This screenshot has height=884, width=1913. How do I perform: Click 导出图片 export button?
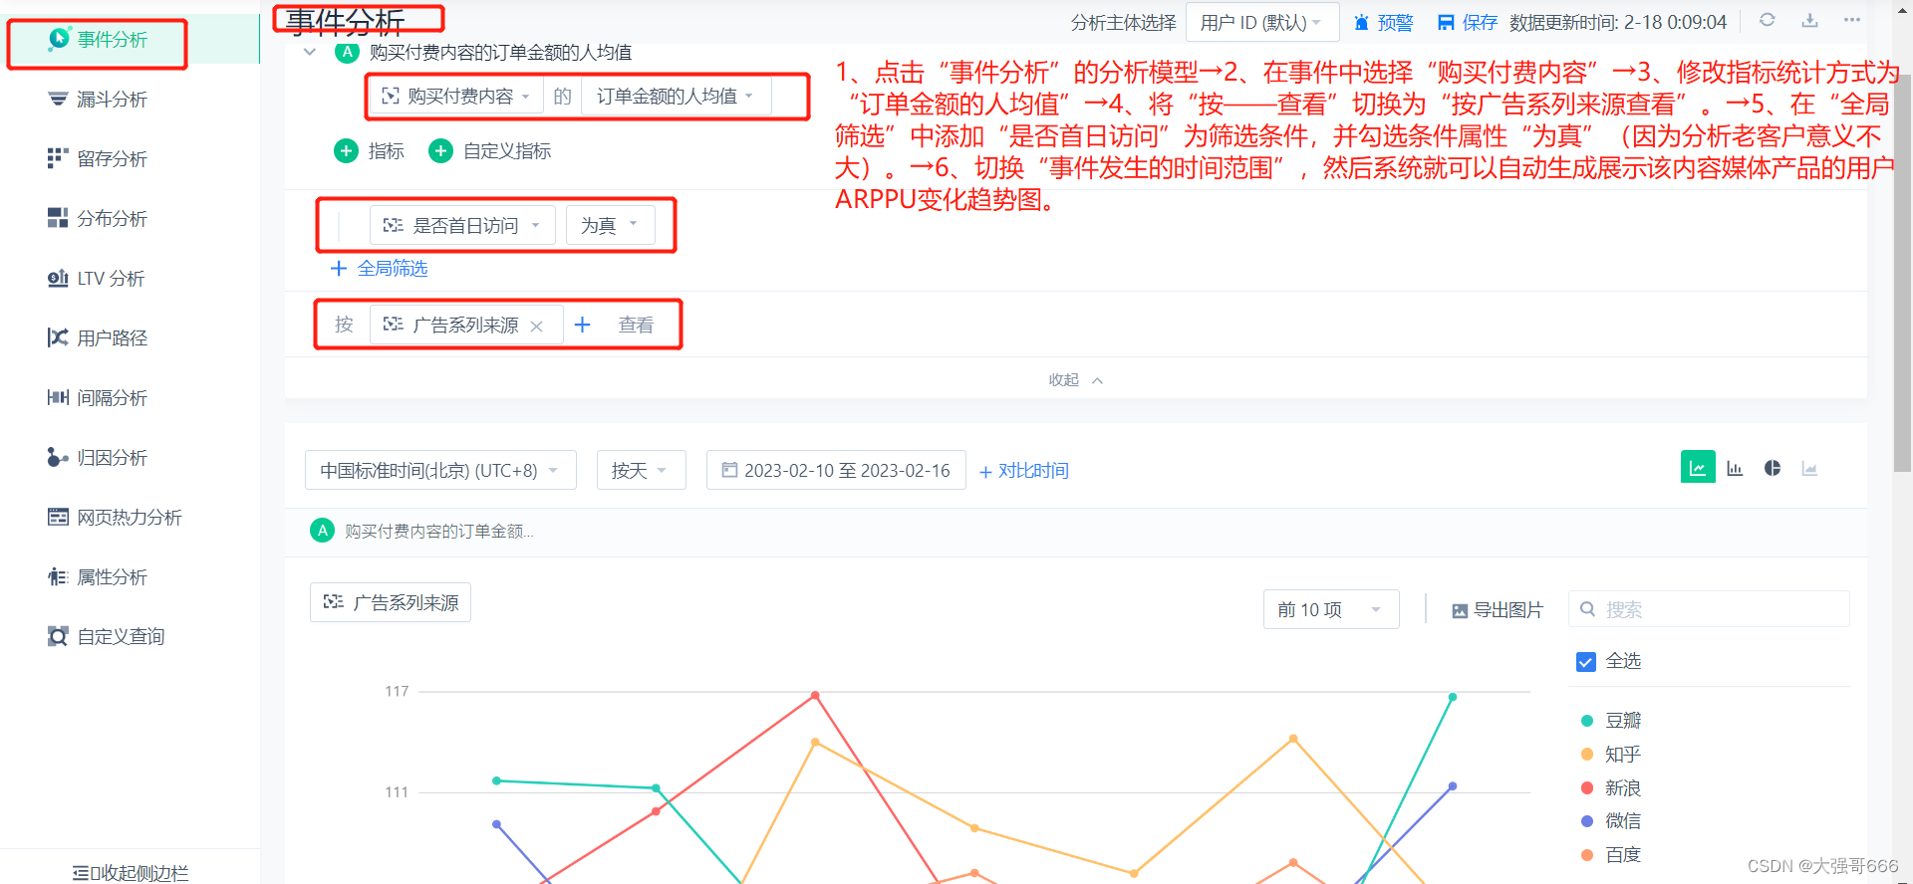tap(1497, 610)
